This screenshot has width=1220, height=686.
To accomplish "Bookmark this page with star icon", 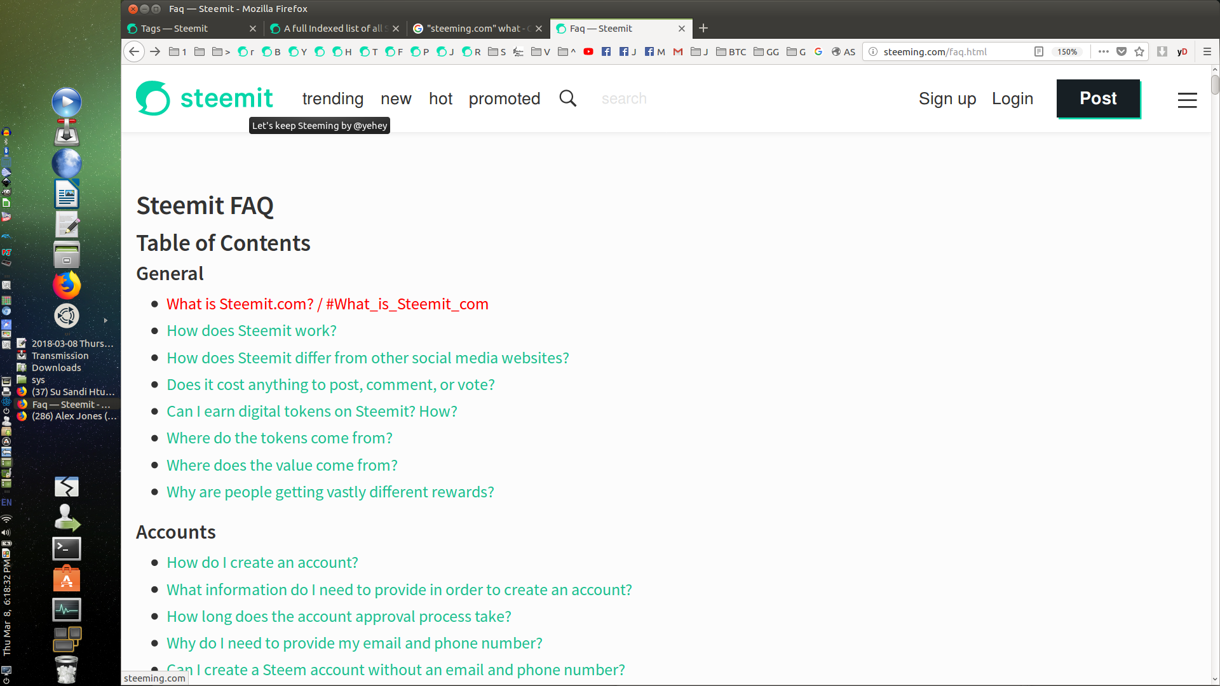I will (1139, 51).
